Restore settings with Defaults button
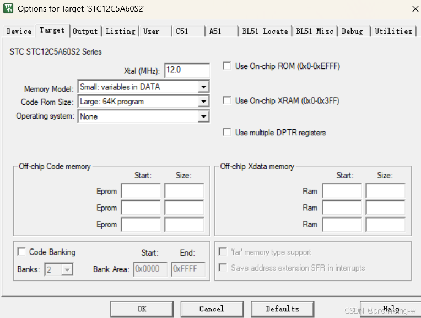This screenshot has width=421, height=318. coord(283,309)
